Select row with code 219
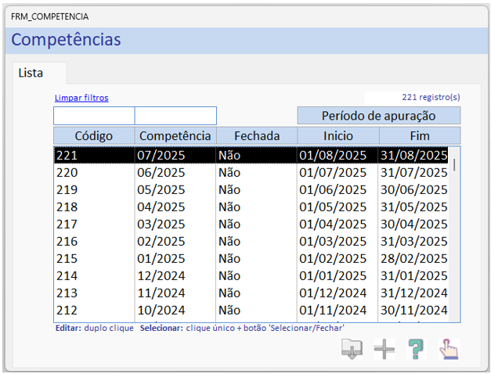 (251, 189)
